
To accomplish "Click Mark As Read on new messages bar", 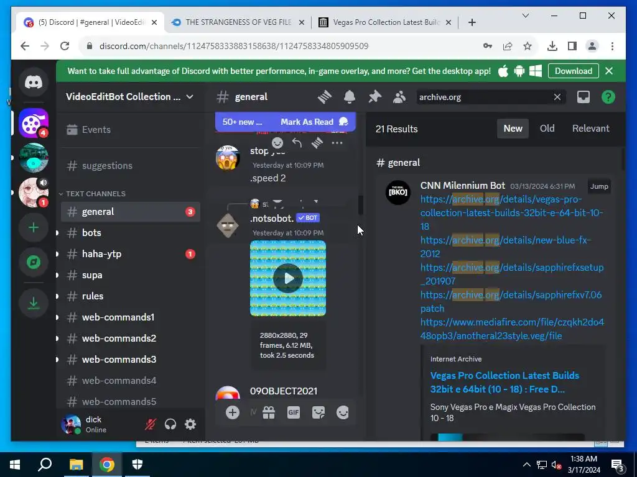I will (x=314, y=122).
